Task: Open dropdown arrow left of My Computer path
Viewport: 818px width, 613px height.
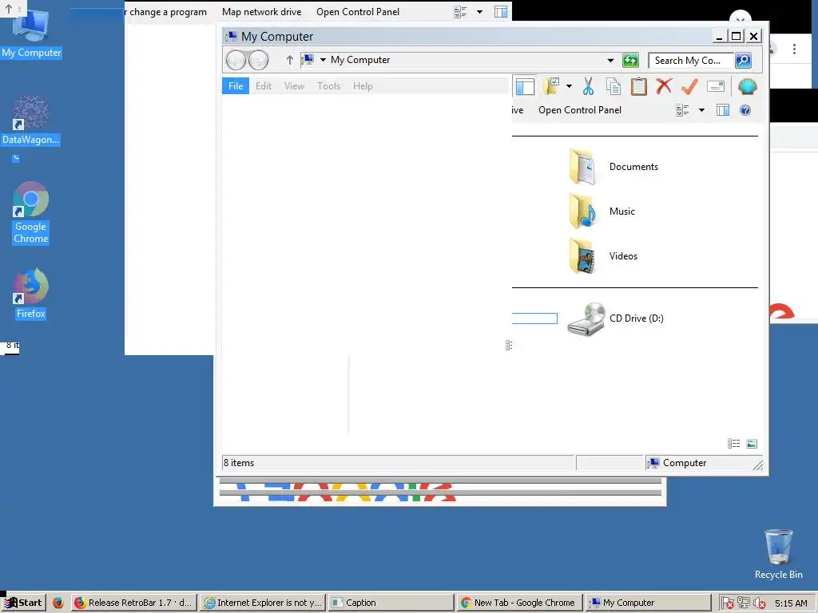Action: click(323, 60)
